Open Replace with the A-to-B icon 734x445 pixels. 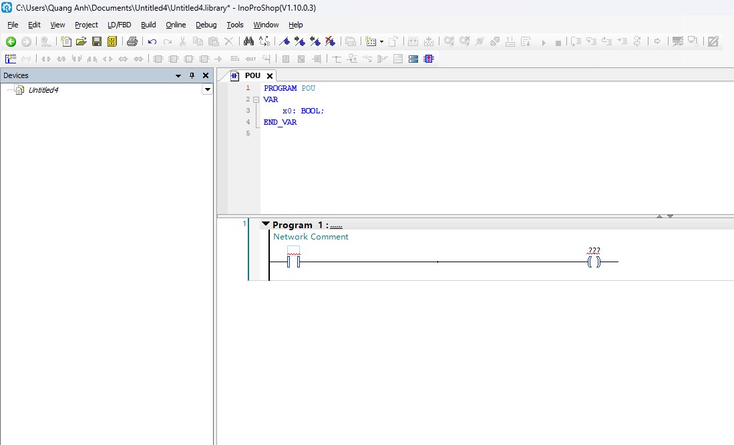pyautogui.click(x=264, y=41)
